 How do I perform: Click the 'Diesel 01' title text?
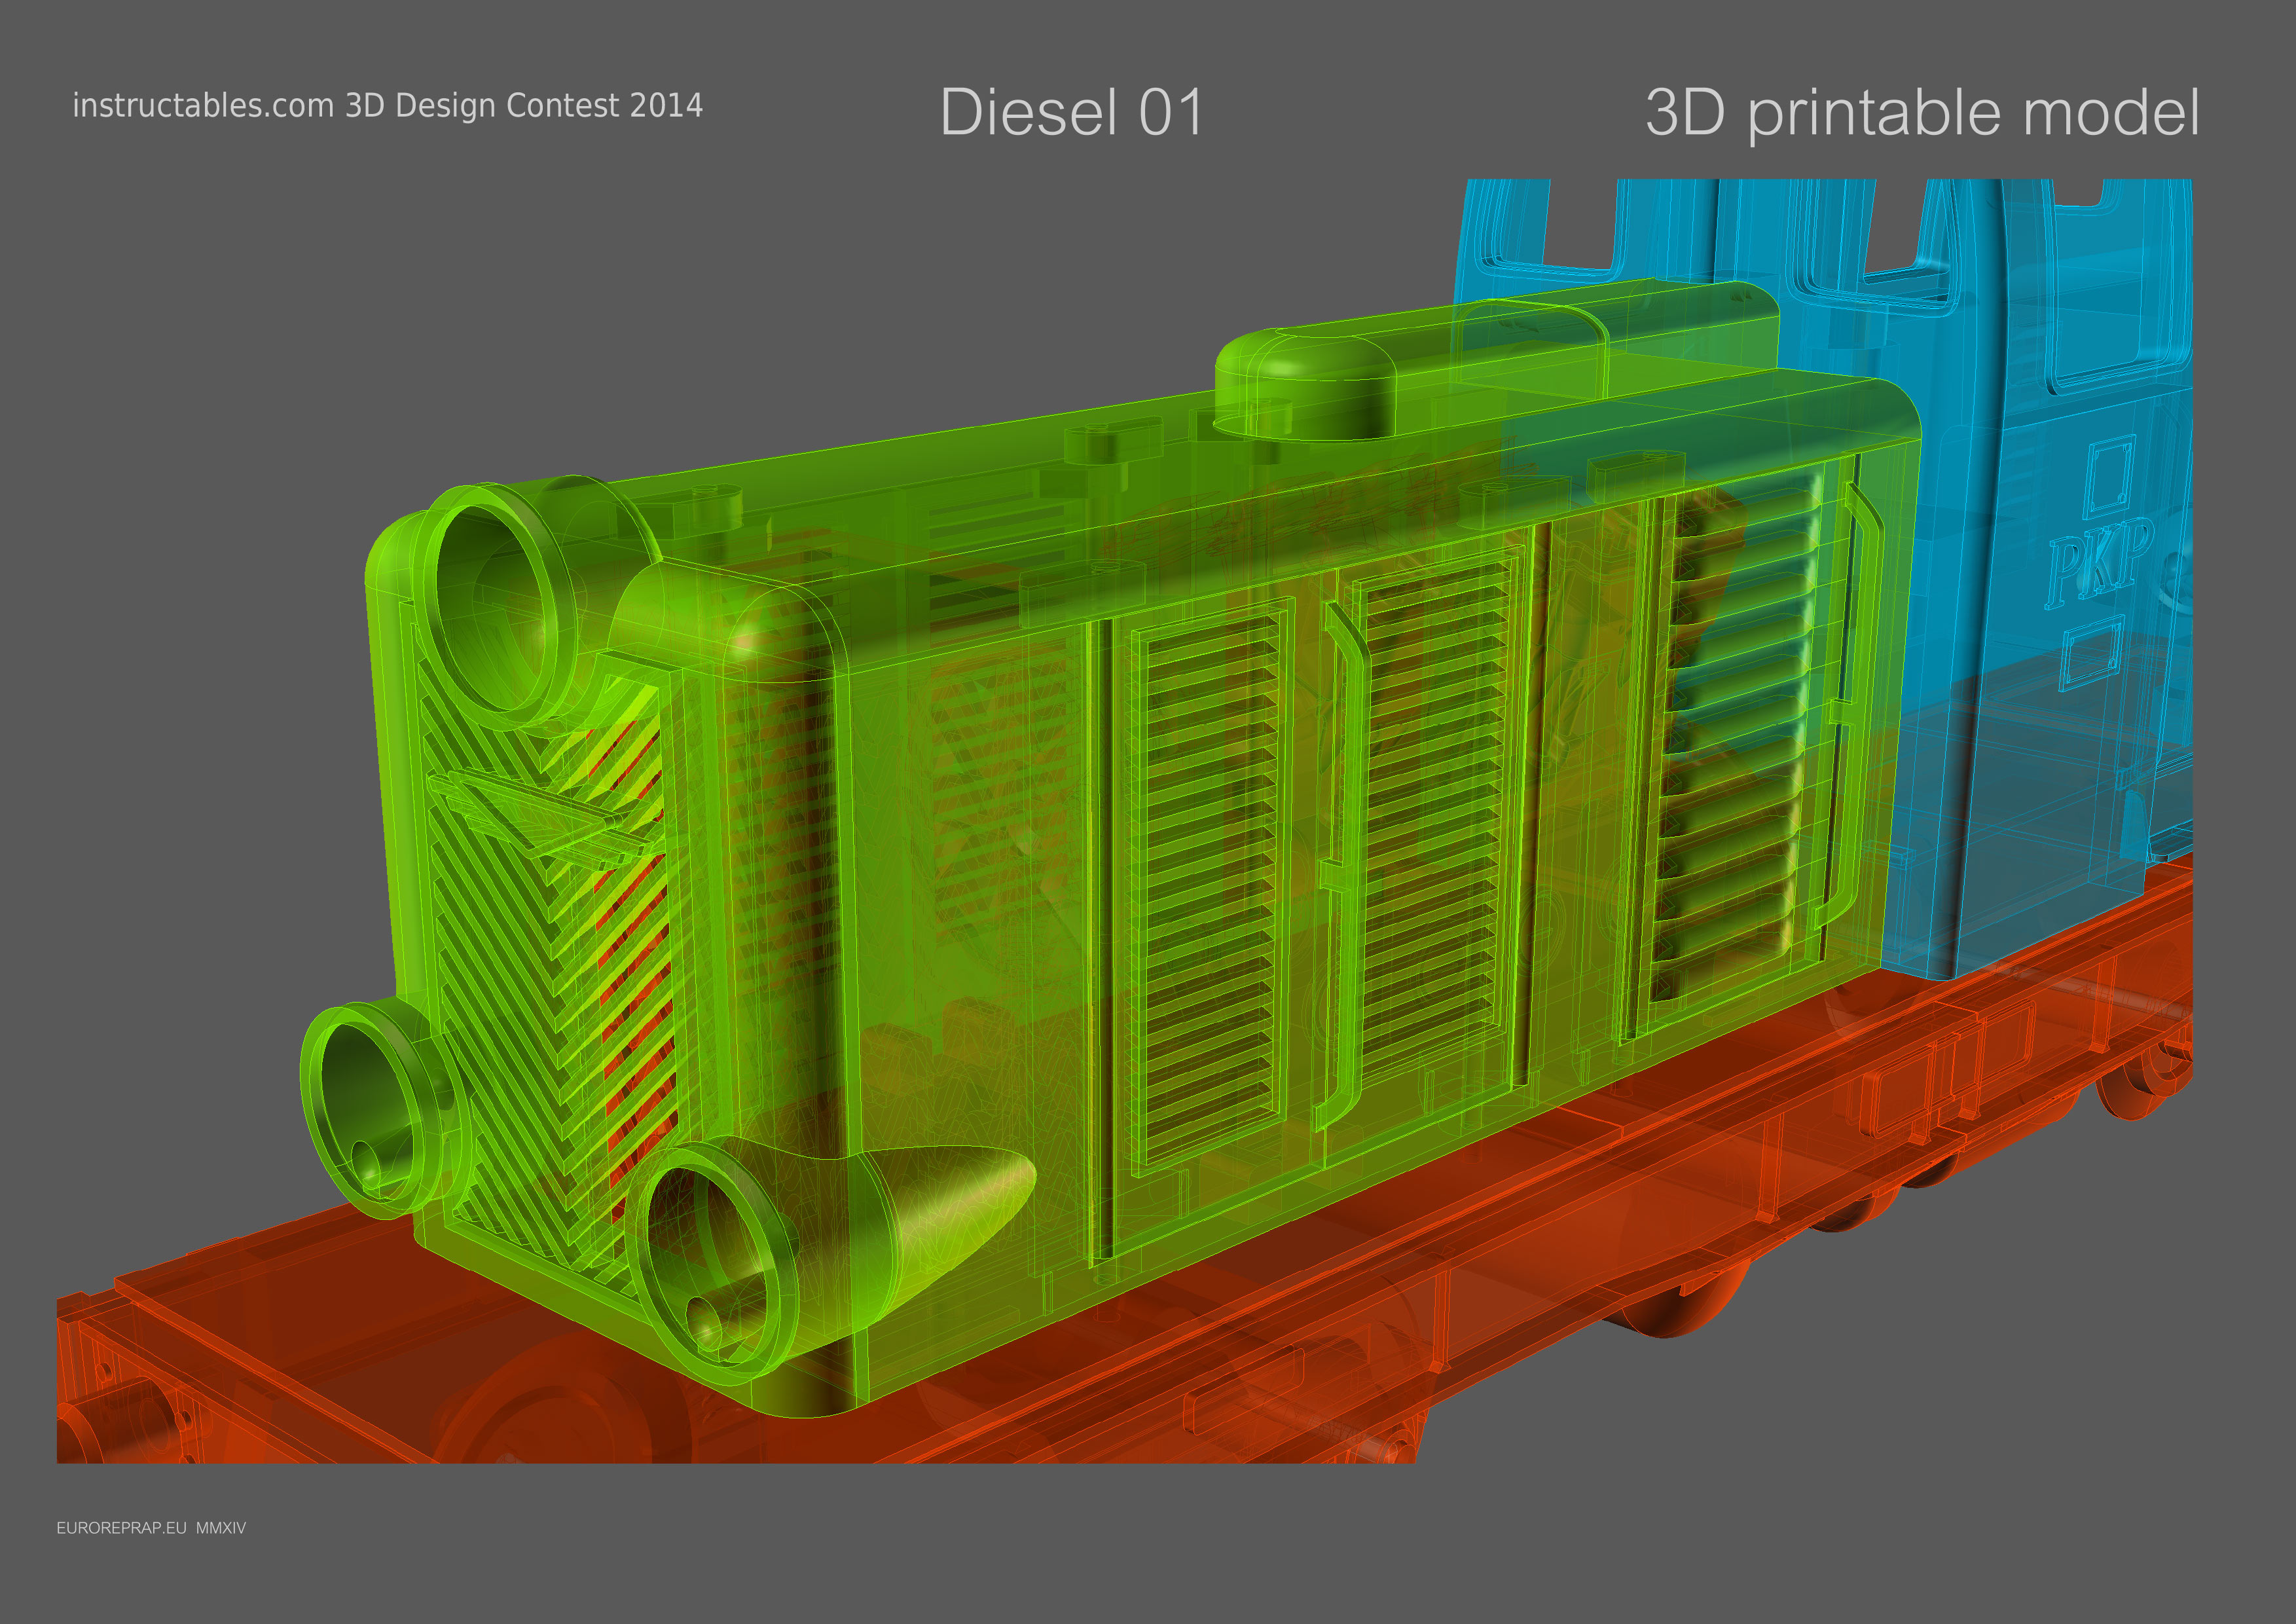(1072, 112)
